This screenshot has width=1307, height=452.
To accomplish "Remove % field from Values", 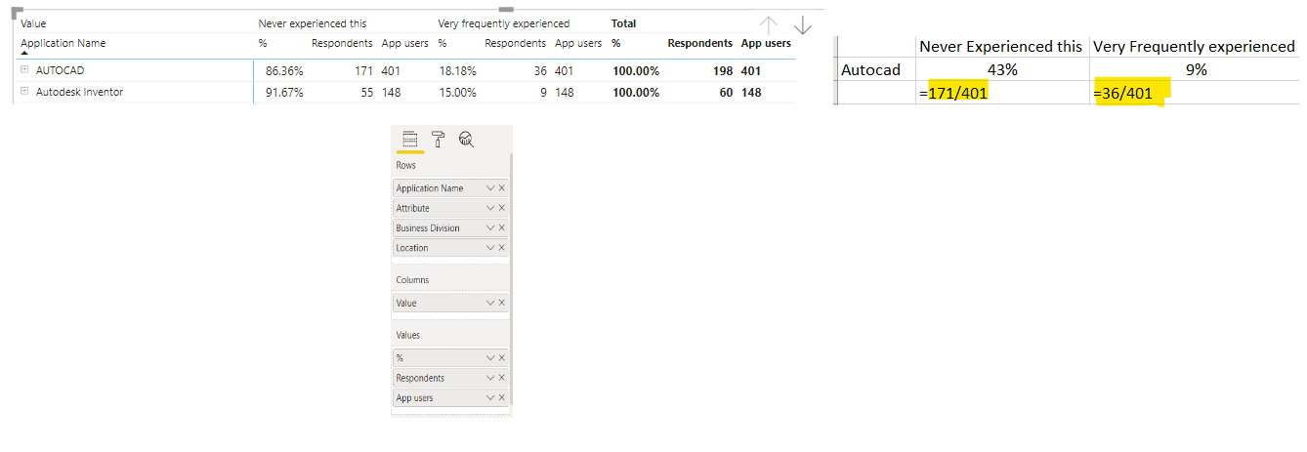I will tap(502, 358).
